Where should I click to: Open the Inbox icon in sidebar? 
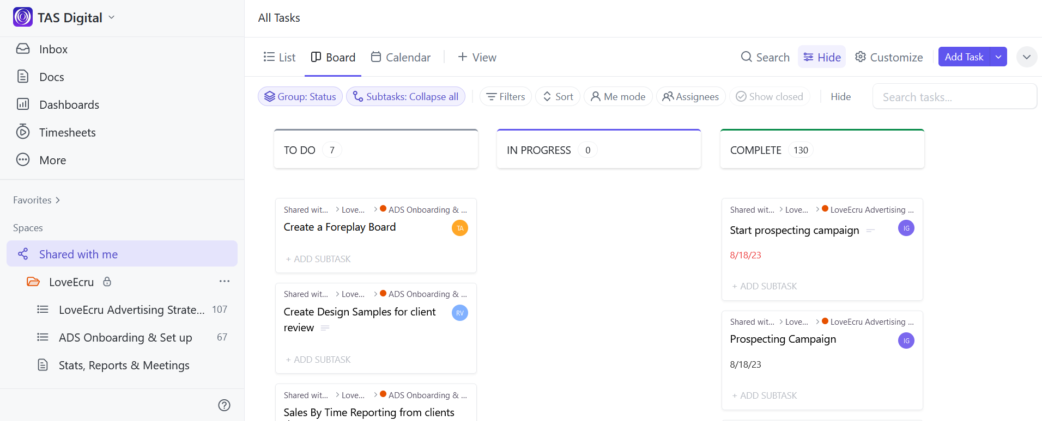pyautogui.click(x=23, y=49)
